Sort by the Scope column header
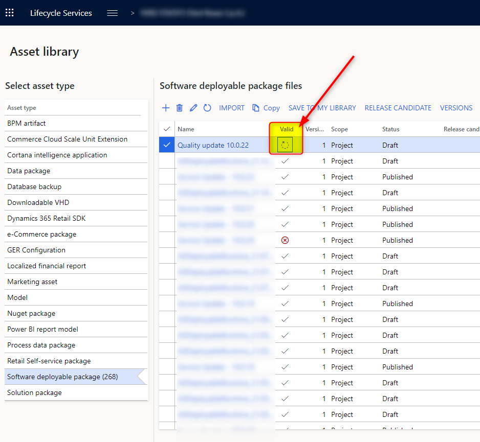Screen dimensions: 480x442 pyautogui.click(x=339, y=129)
